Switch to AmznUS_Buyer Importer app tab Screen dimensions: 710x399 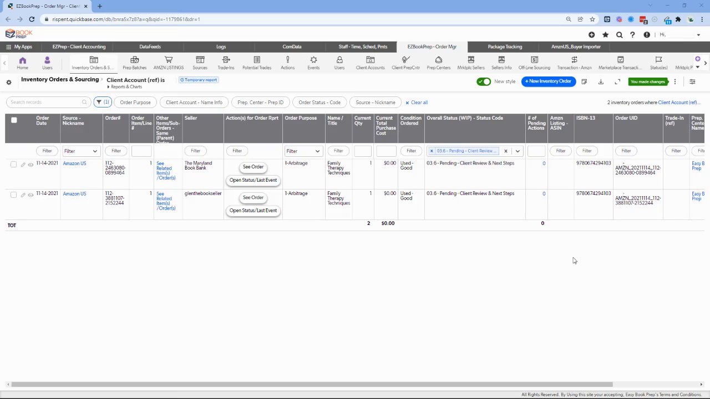click(576, 47)
